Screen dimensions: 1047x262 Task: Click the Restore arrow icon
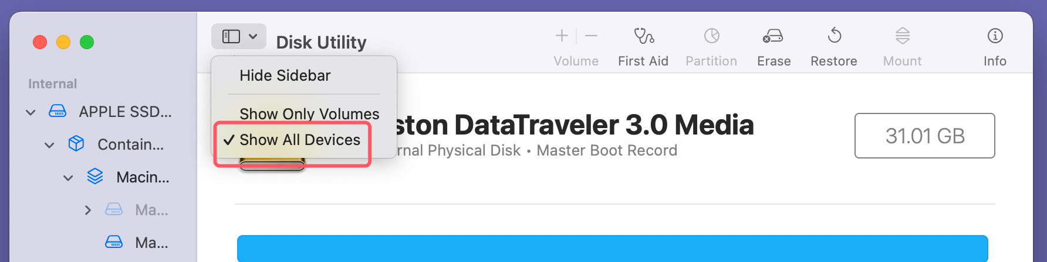coord(834,36)
